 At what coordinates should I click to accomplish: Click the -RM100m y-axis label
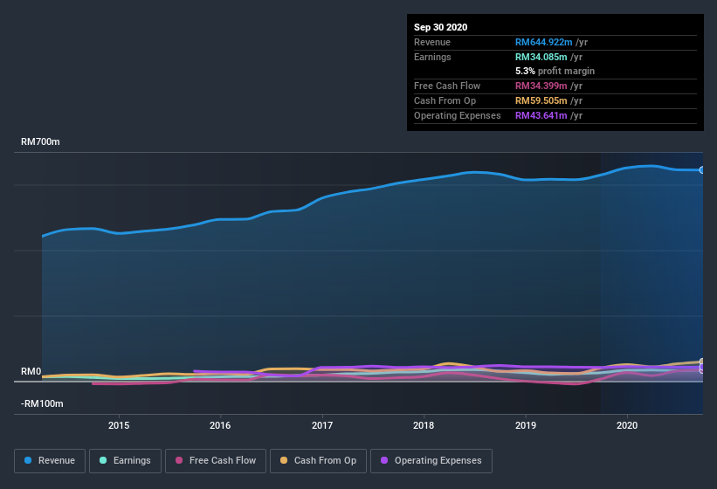pyautogui.click(x=43, y=404)
